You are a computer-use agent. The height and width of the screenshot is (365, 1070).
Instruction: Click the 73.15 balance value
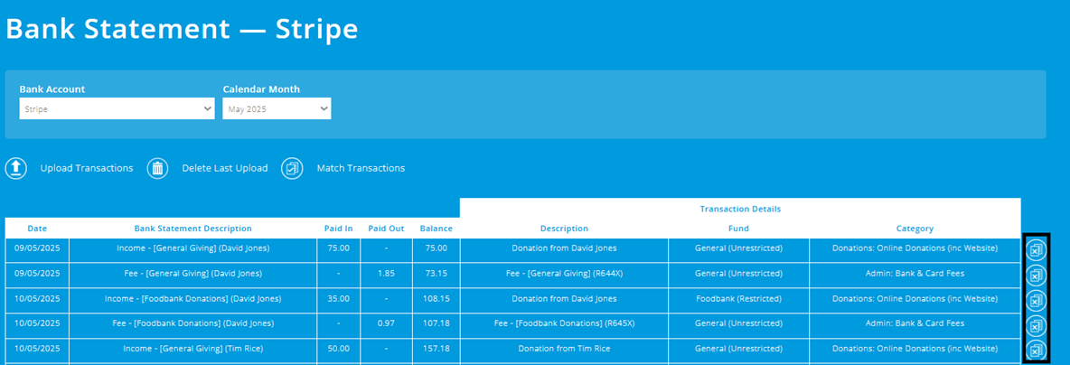[436, 274]
